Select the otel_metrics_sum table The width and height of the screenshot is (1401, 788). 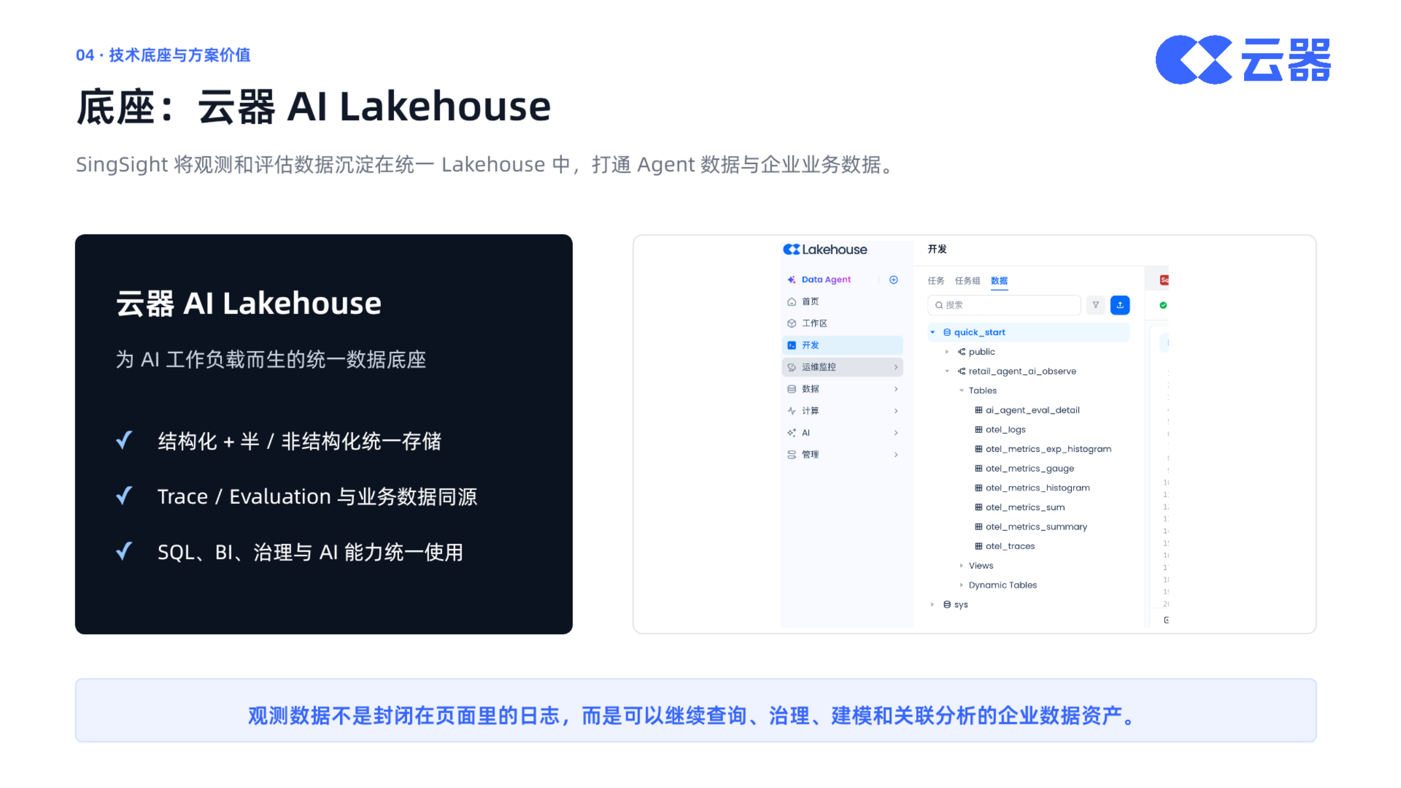[1019, 507]
